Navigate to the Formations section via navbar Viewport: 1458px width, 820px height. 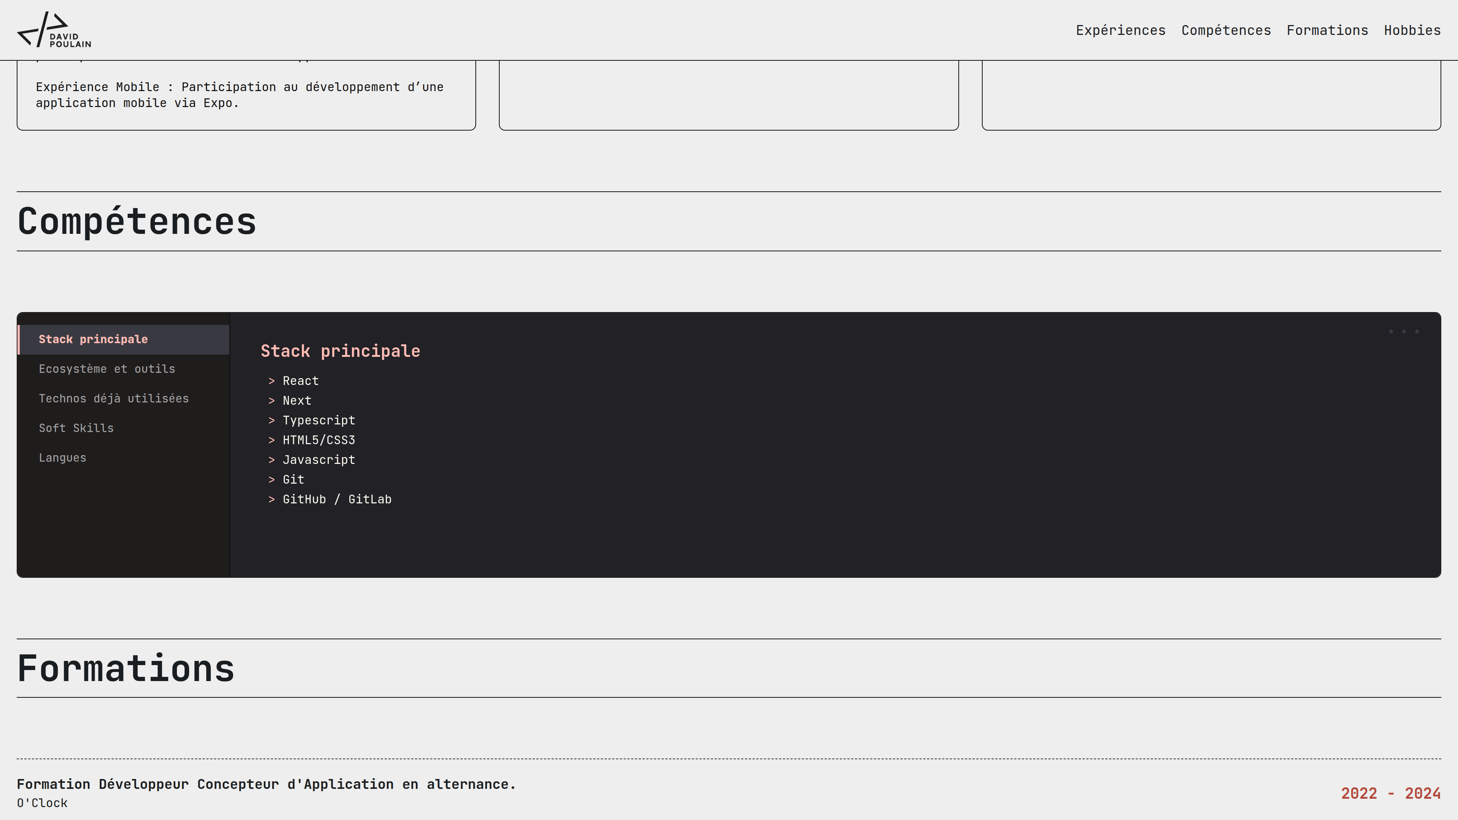click(x=1327, y=30)
